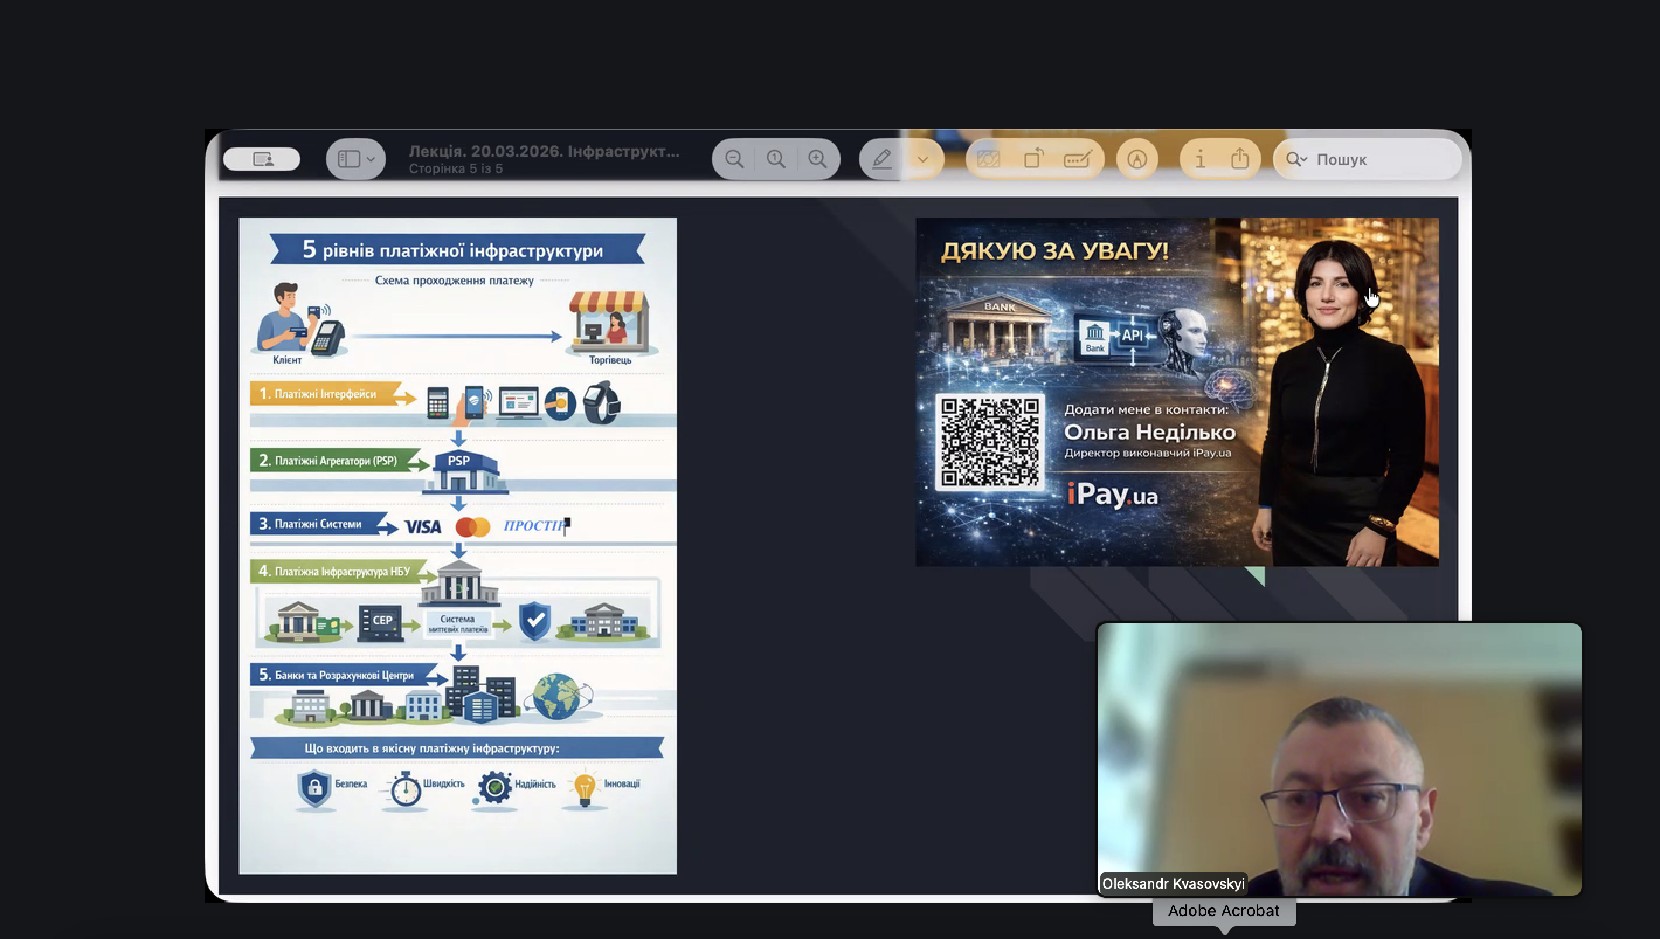1660x939 pixels.
Task: Open the form filling tool
Action: [x=1077, y=158]
